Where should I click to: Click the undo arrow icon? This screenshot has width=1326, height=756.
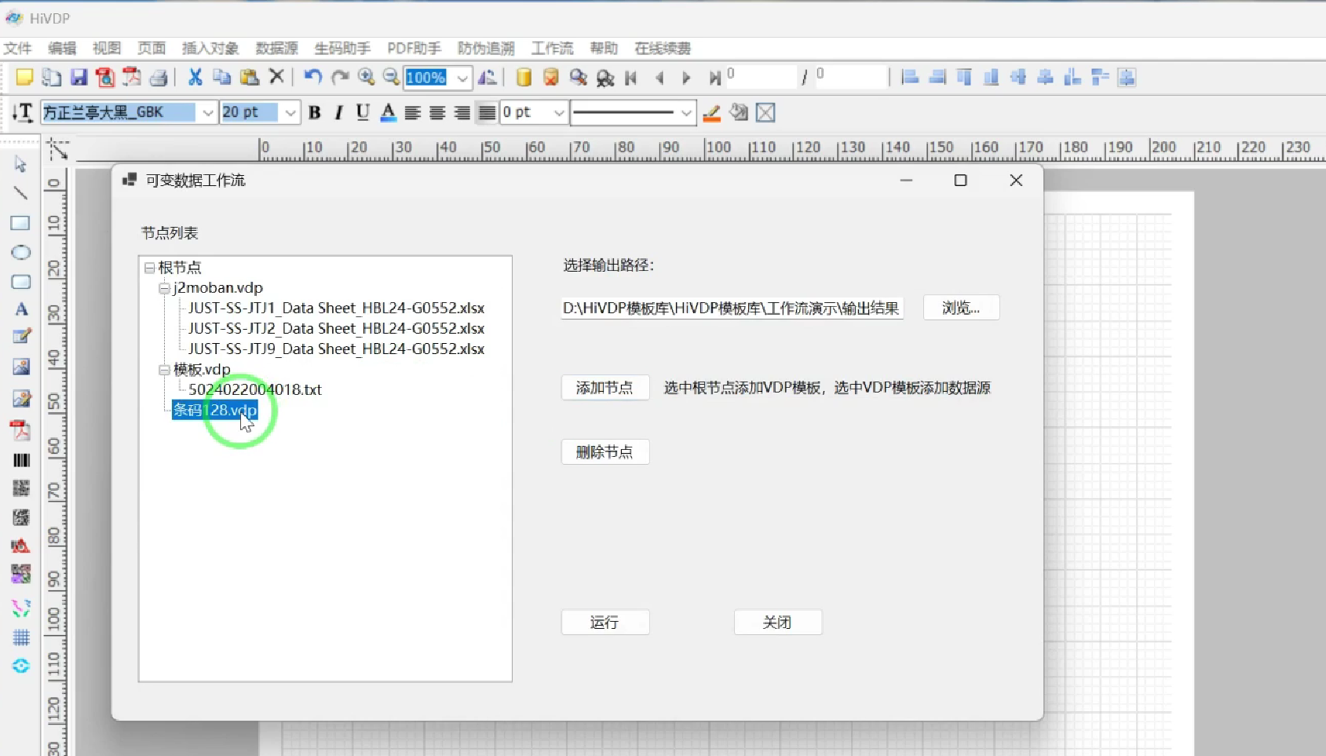coord(312,77)
